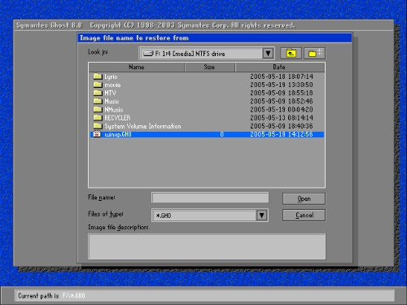Open the F: media NTFS drive combo box
Screen dimensions: 407x305
pos(207,53)
